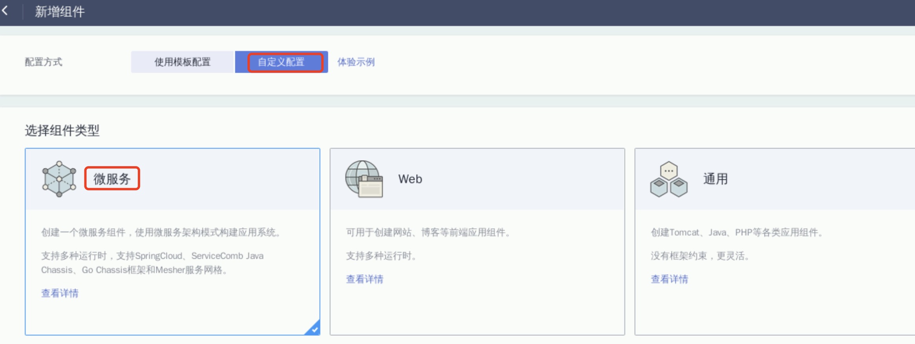Click the 新增组件 page title
This screenshot has width=915, height=344.
point(60,12)
